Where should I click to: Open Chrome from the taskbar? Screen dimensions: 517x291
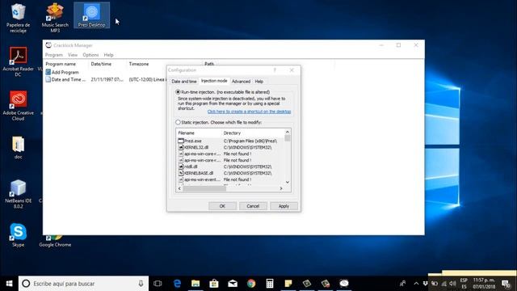[251, 284]
